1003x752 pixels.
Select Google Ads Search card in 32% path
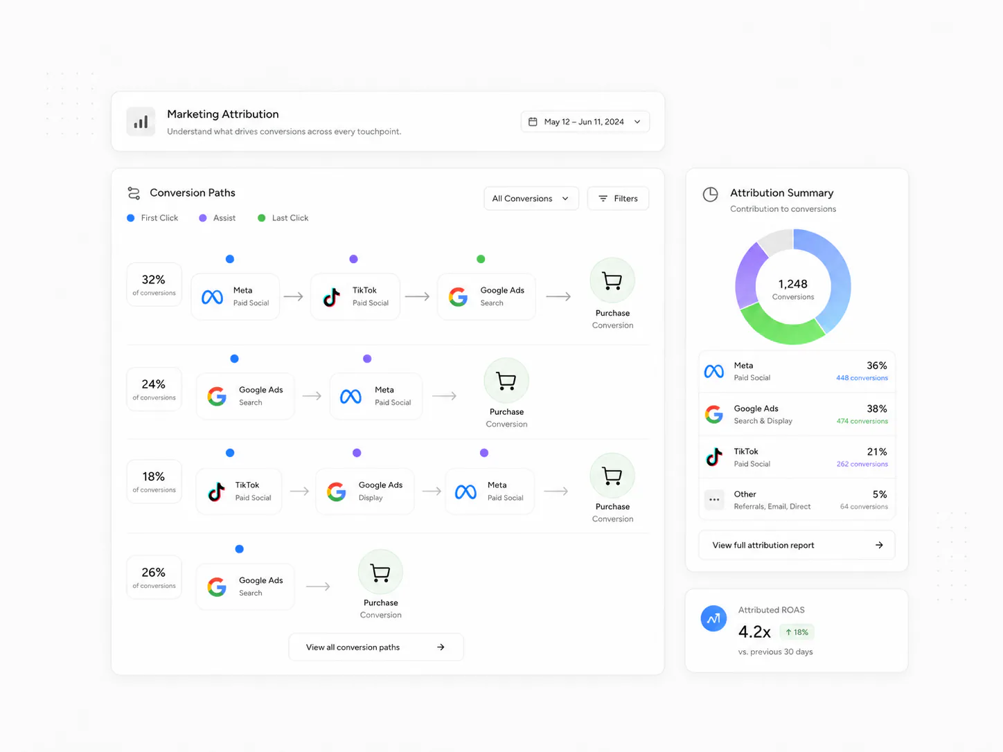(486, 296)
